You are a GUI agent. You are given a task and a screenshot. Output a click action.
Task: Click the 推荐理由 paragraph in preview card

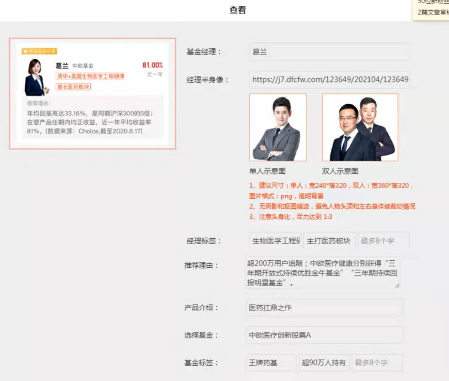[90, 122]
